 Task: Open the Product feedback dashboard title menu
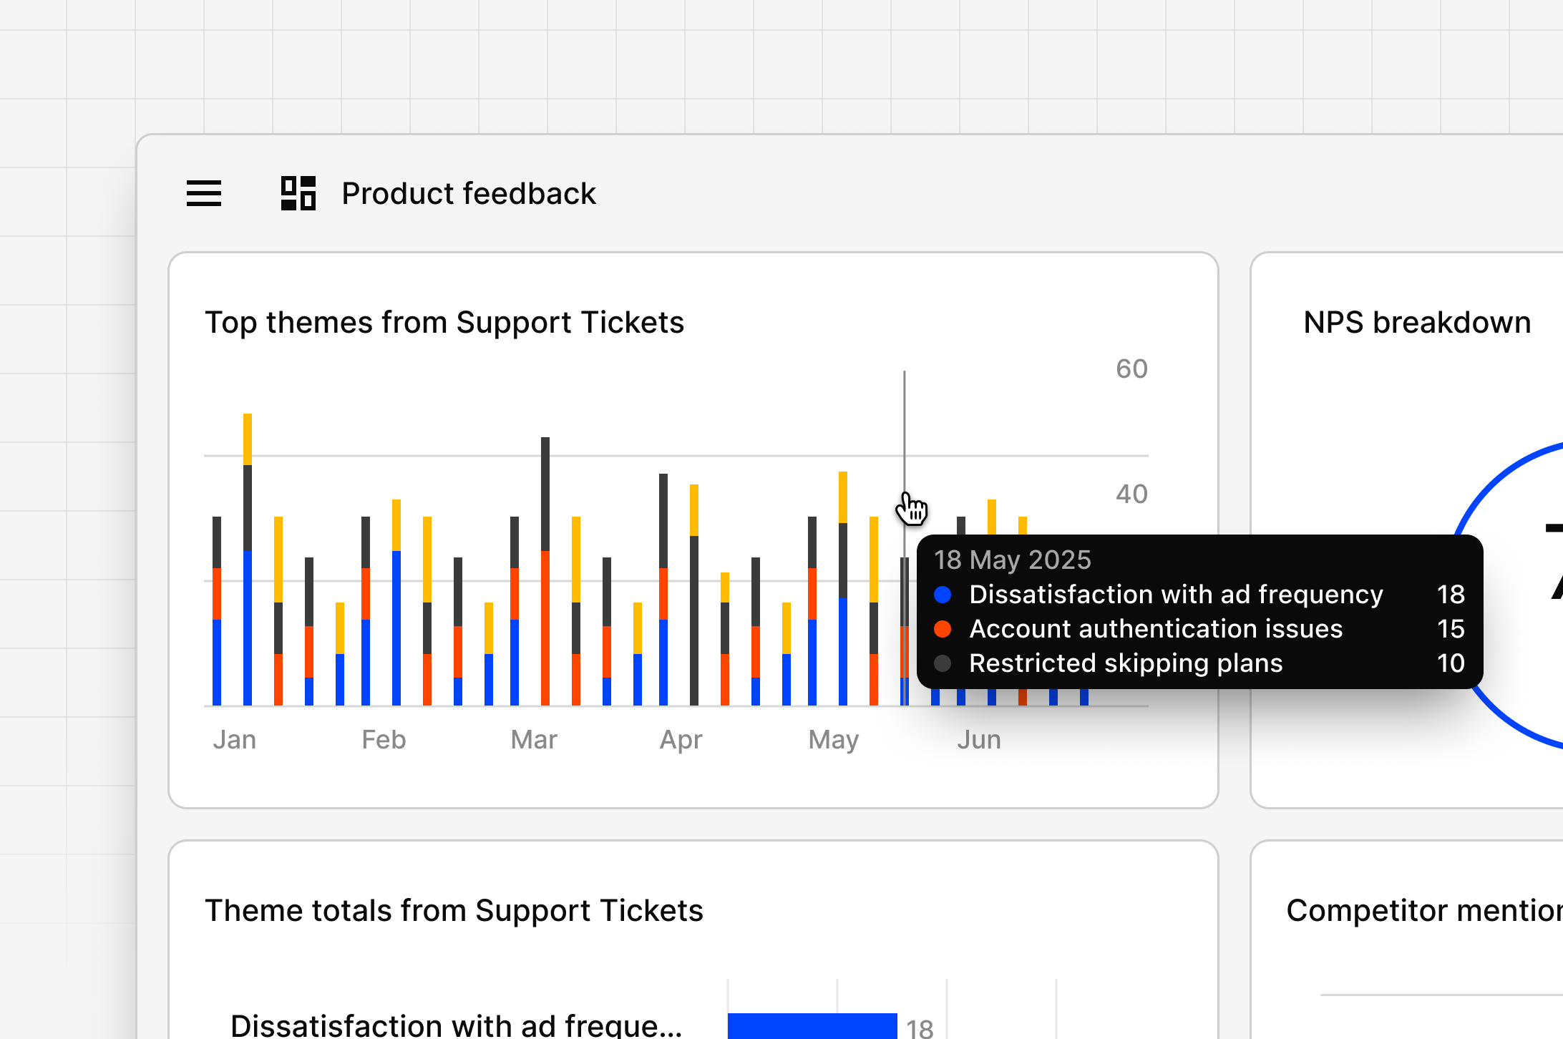pos(469,192)
